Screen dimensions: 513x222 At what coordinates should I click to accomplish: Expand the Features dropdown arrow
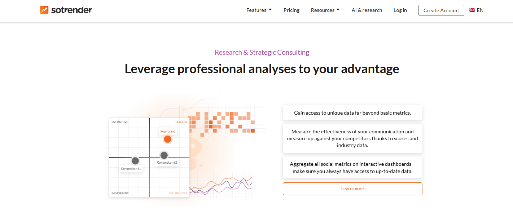coord(270,10)
